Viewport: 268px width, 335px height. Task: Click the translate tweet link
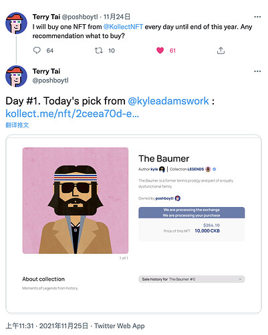(x=17, y=125)
